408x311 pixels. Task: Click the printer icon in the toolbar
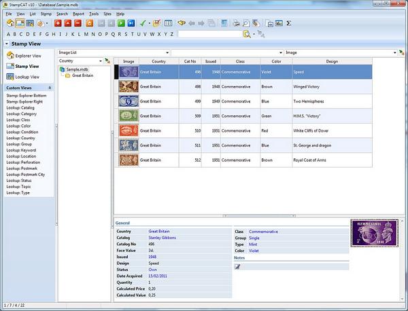(x=236, y=23)
